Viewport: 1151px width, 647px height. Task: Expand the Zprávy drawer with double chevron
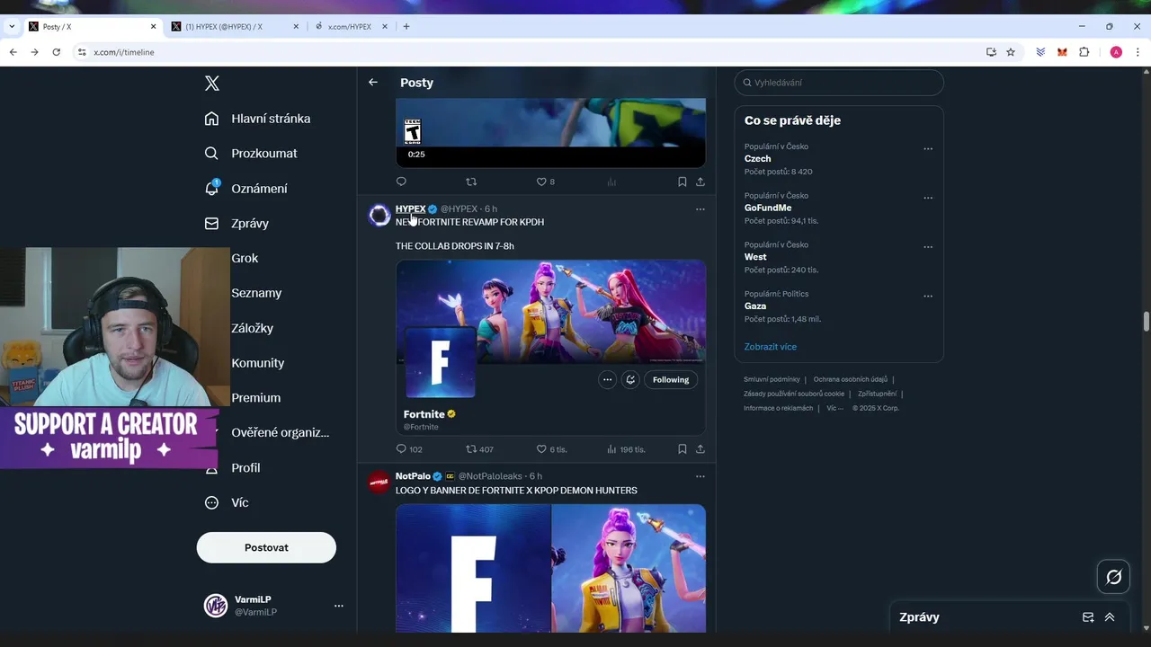tap(1110, 617)
